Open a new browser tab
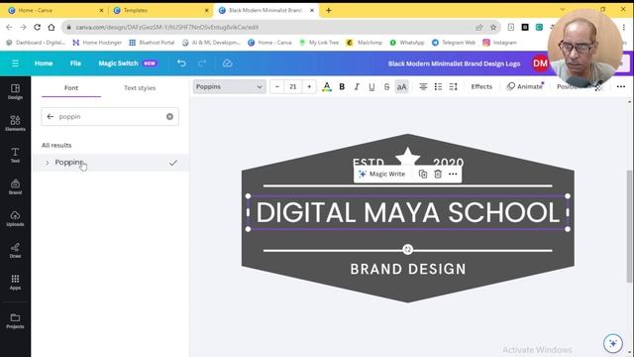Screen dimensions: 634x357 tap(329, 11)
